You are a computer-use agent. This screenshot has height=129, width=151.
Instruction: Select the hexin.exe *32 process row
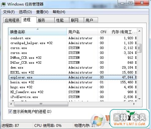pos(73,82)
